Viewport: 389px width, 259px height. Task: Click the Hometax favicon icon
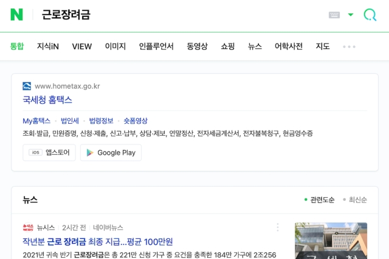27,86
